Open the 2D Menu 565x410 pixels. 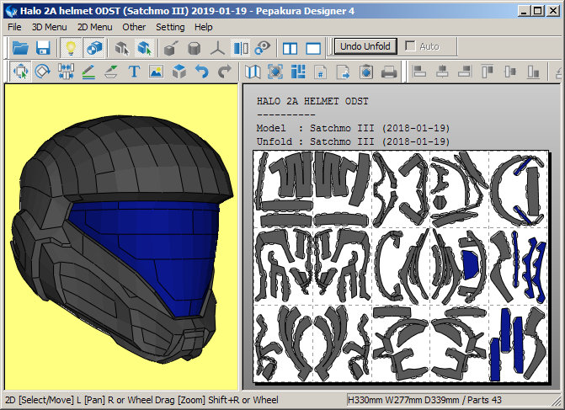click(94, 27)
